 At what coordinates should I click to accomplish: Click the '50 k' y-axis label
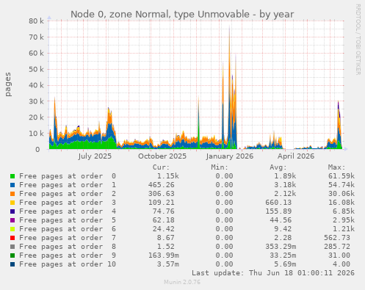pyautogui.click(x=36, y=69)
